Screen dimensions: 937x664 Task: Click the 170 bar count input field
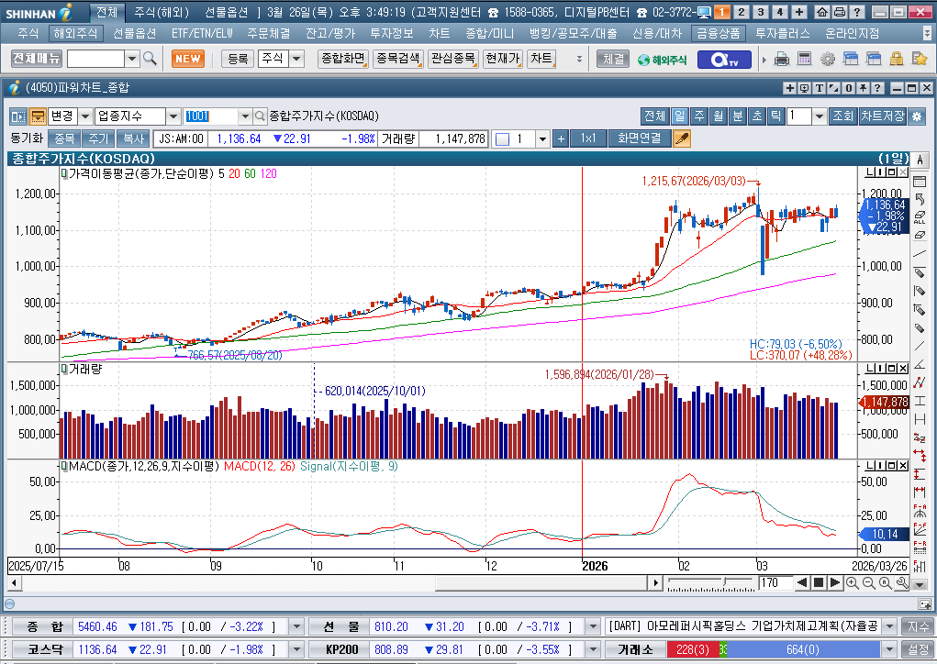pos(775,582)
